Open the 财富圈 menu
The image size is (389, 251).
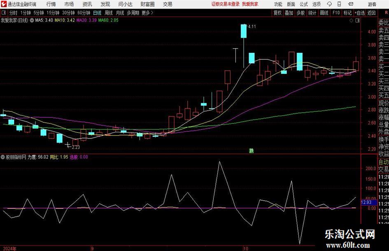147,4
